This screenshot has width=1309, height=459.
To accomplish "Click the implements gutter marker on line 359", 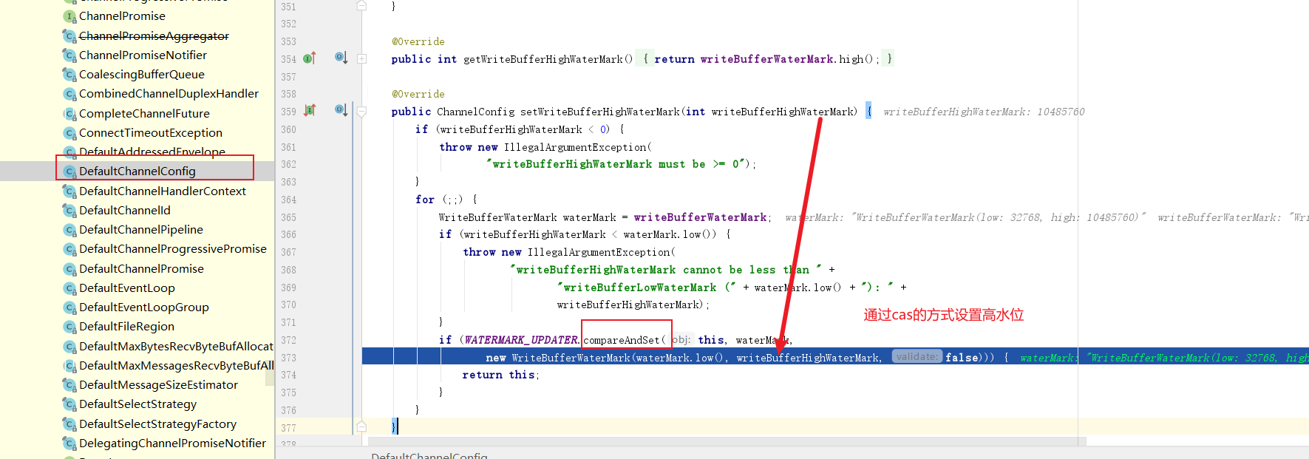I will (x=309, y=111).
